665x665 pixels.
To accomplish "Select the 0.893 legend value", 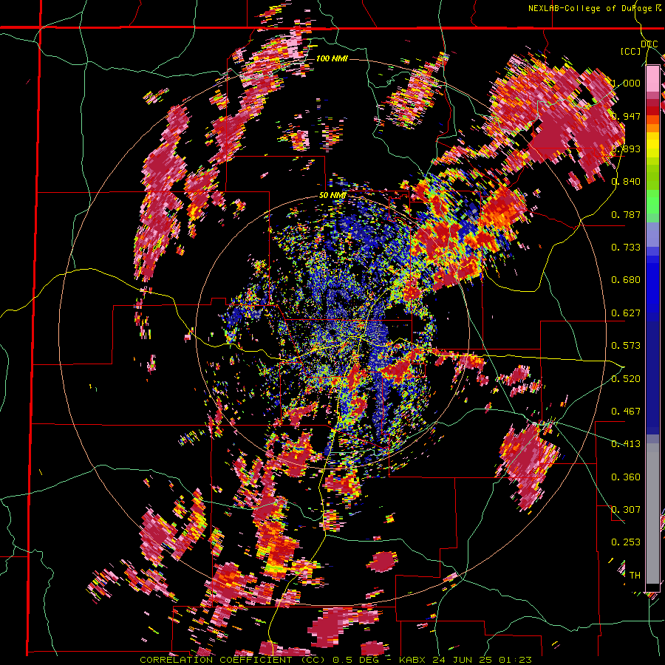I will point(626,149).
